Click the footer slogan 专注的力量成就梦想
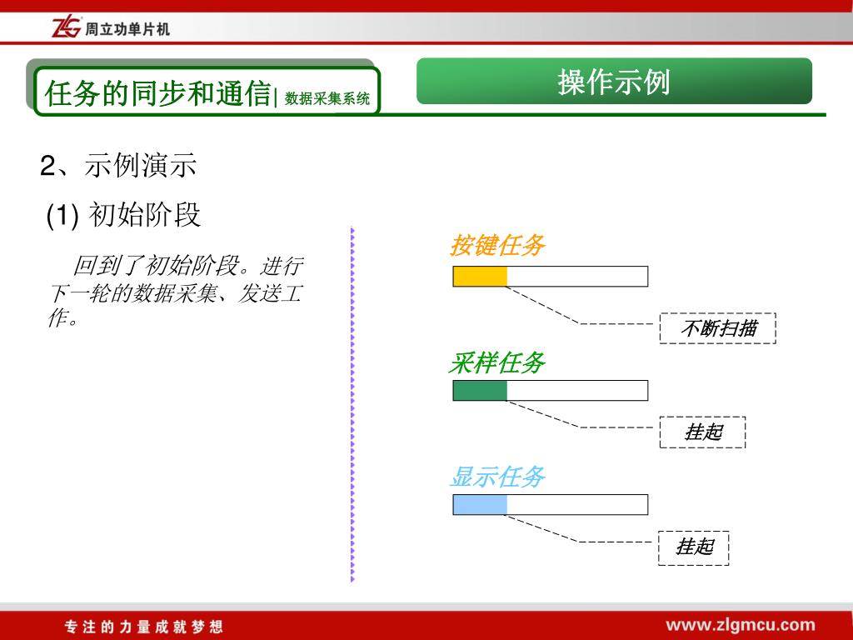853x640 pixels. coord(144,627)
